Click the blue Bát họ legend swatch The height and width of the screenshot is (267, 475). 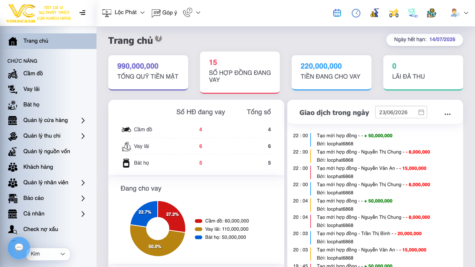[199, 237]
